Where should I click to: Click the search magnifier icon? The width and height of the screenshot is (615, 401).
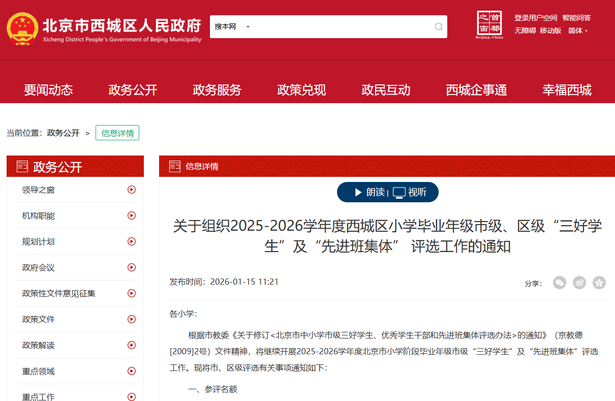pyautogui.click(x=439, y=27)
